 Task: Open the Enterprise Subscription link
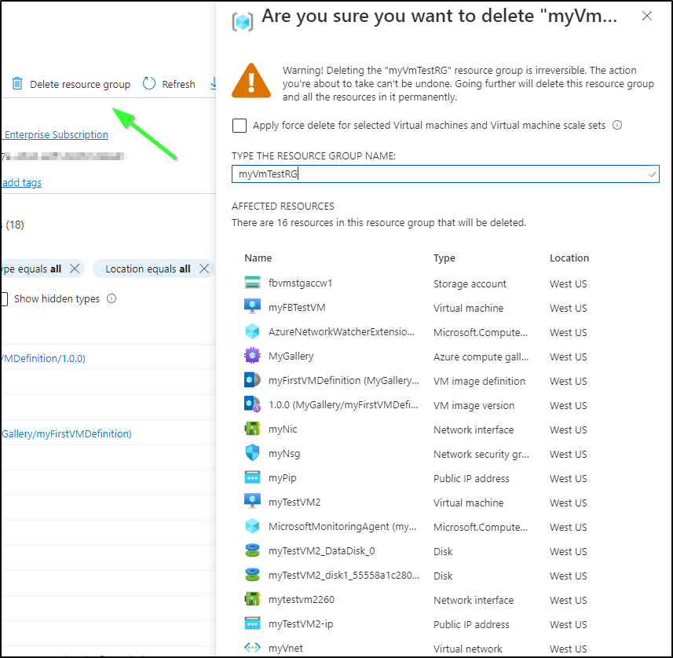57,134
